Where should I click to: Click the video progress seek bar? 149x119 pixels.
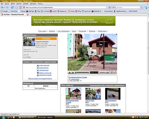point(82,73)
